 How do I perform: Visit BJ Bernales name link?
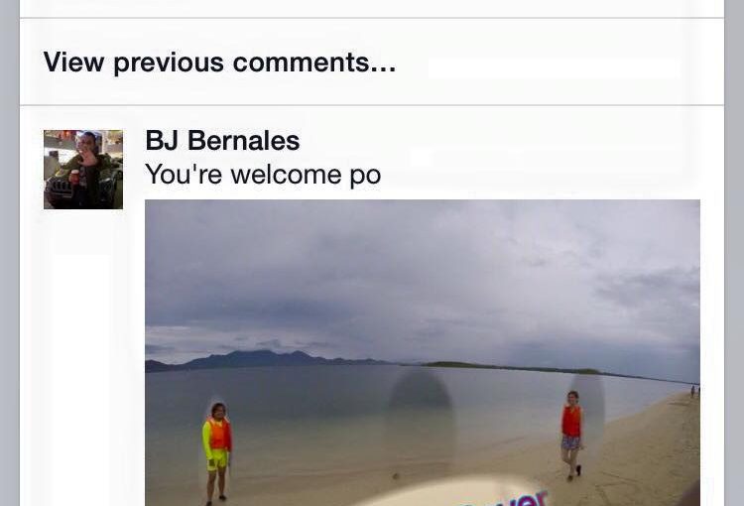point(222,141)
